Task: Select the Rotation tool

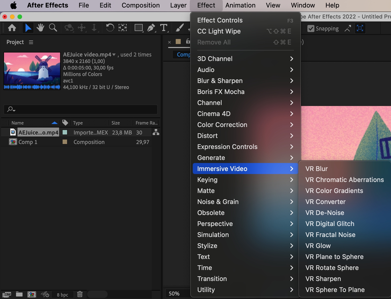Action: point(110,28)
